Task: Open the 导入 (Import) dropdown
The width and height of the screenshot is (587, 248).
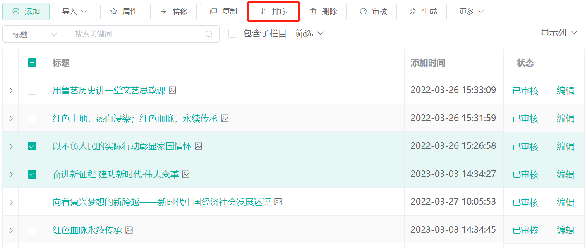Action: coord(74,12)
